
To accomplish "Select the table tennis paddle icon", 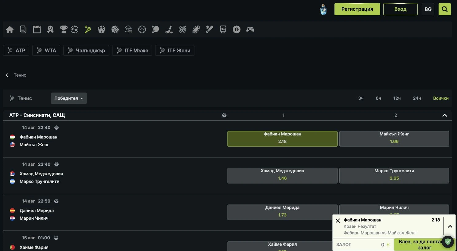I will pos(155,29).
